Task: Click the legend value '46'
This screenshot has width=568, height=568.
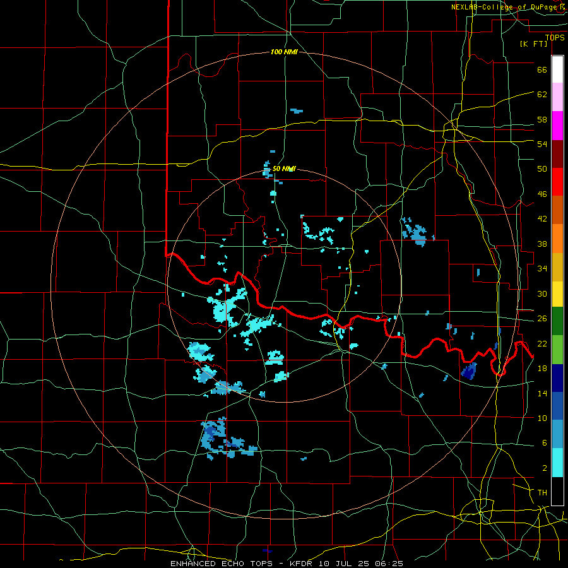Action: click(x=542, y=194)
